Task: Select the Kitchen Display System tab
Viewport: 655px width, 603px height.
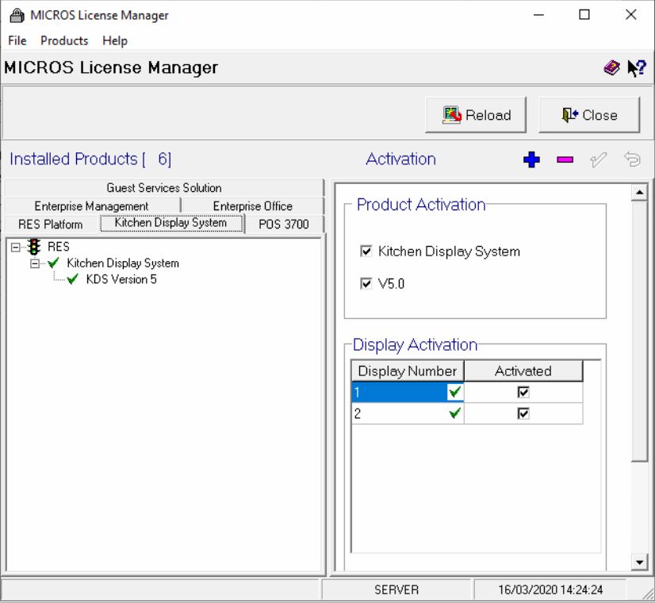Action: 170,223
